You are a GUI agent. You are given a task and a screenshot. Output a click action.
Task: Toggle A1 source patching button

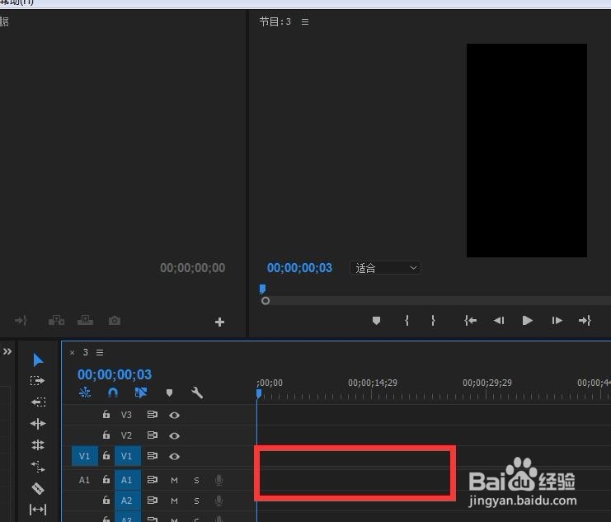point(85,480)
